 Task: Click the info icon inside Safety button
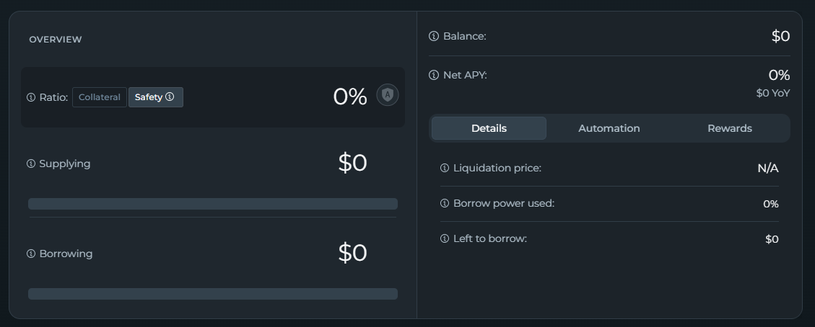tap(170, 97)
